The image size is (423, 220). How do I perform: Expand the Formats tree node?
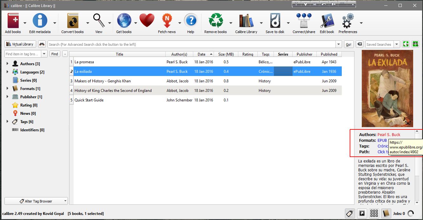coord(7,88)
